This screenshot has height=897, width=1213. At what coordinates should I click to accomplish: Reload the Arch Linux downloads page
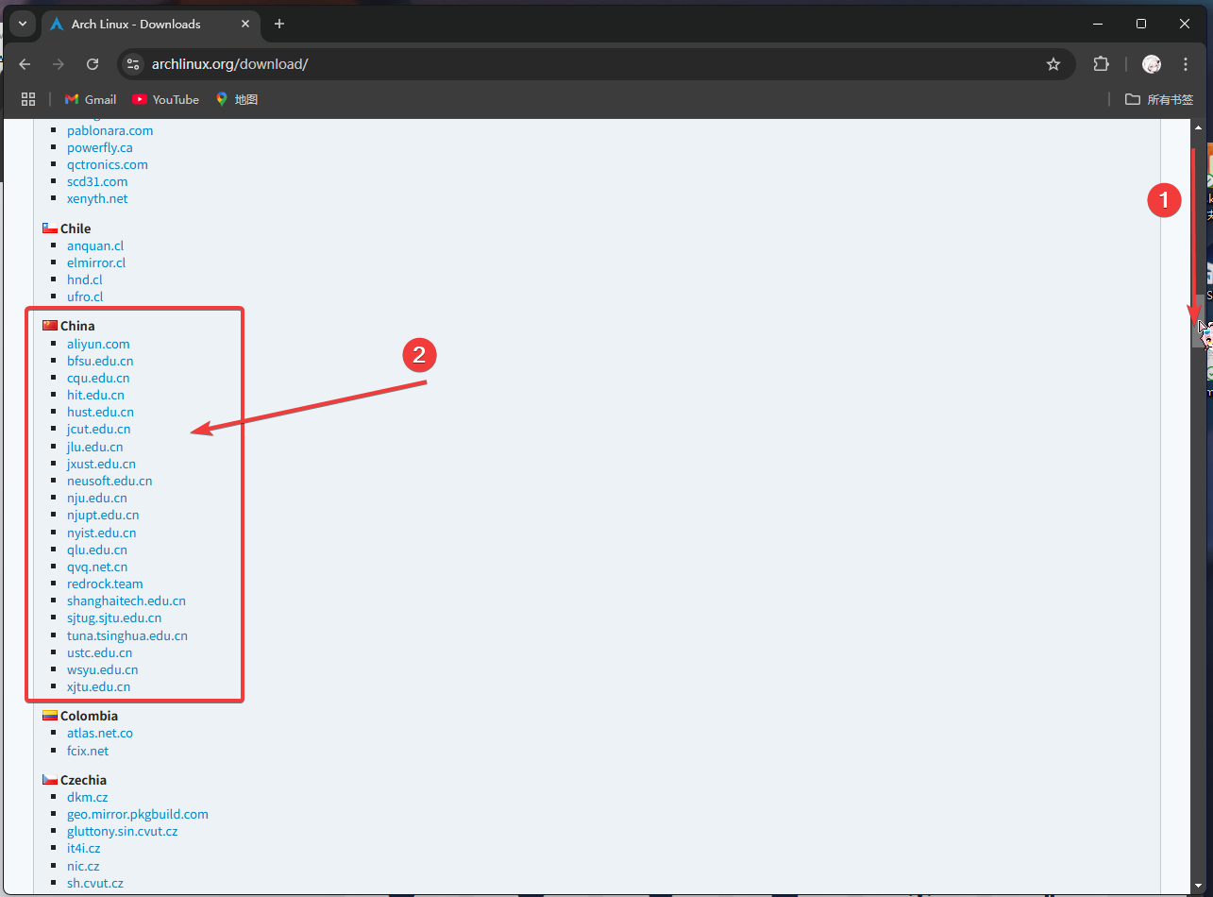click(x=93, y=64)
